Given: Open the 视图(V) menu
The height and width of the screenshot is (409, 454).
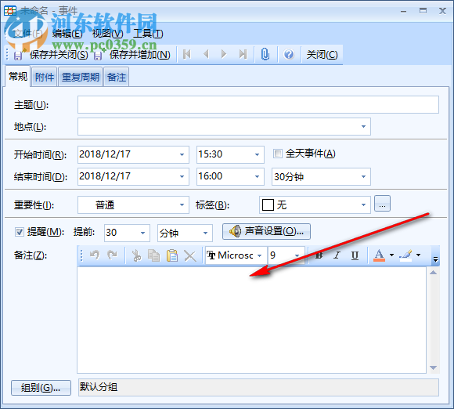Looking at the screenshot, I should click(107, 34).
